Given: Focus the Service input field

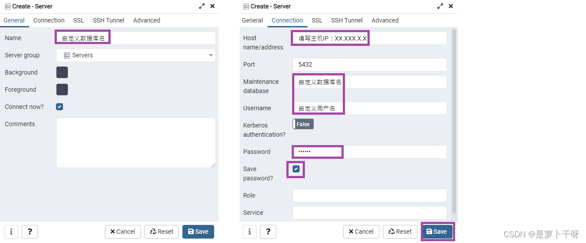Looking at the screenshot, I should [x=370, y=213].
